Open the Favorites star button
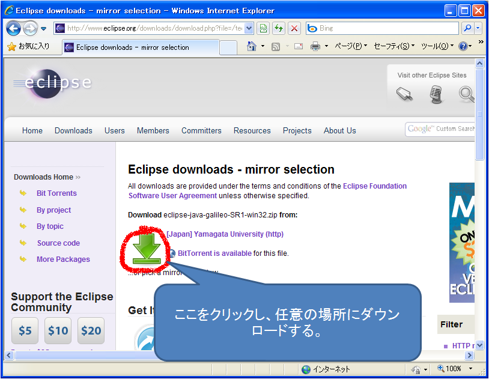This screenshot has width=489, height=379. [28, 46]
